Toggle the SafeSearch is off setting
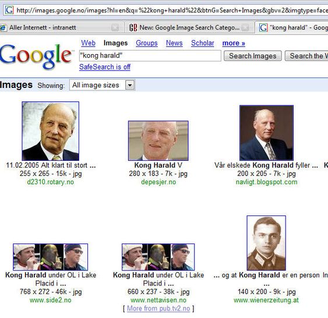This screenshot has width=328, height=318. click(x=105, y=67)
